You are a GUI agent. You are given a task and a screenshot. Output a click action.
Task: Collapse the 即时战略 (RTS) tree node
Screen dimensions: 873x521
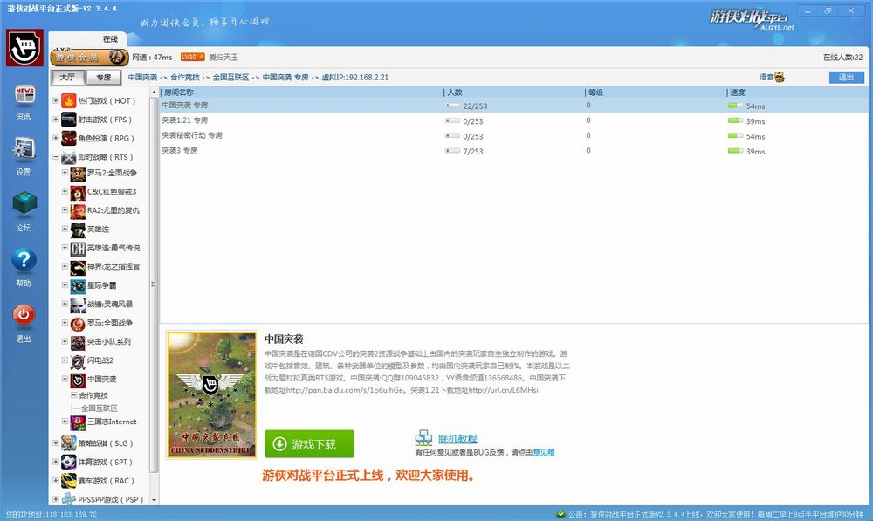[56, 158]
